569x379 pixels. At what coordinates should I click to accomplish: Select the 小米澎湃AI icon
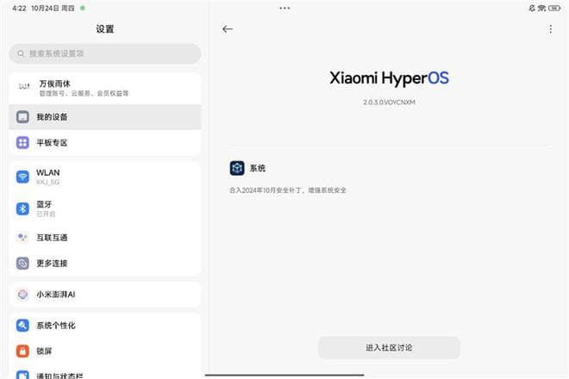23,295
